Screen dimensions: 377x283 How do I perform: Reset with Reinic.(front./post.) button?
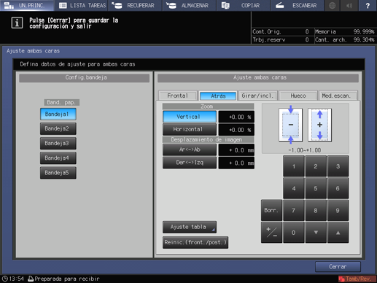pyautogui.click(x=195, y=242)
